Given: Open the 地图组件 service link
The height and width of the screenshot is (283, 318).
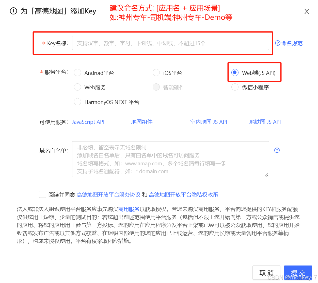Looking at the screenshot, I should 142,122.
